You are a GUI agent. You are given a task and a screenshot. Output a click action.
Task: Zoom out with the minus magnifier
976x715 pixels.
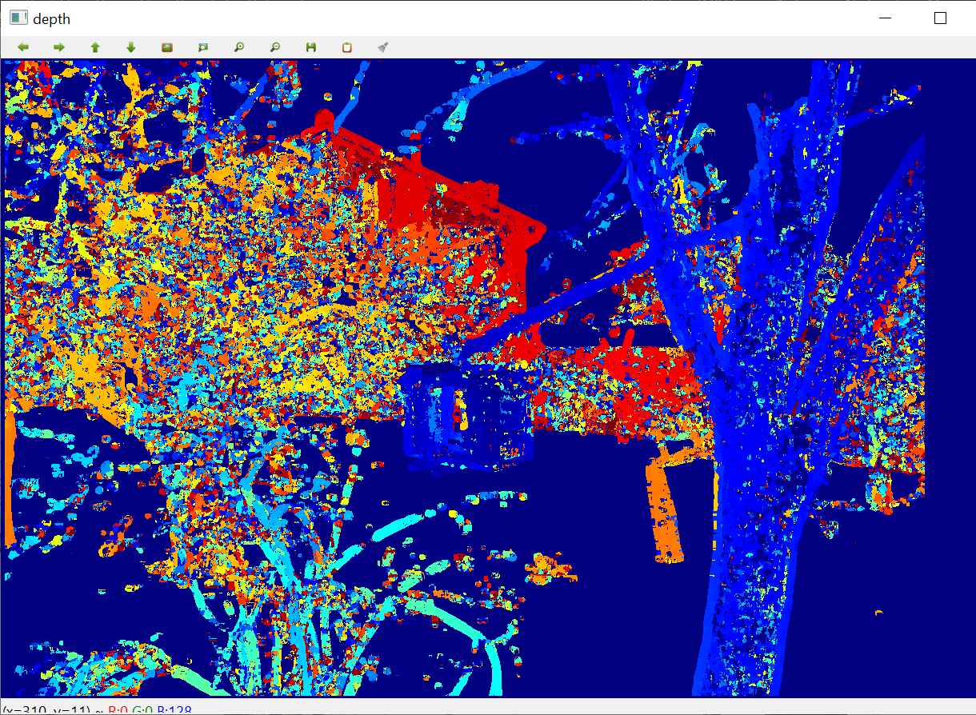[x=275, y=47]
